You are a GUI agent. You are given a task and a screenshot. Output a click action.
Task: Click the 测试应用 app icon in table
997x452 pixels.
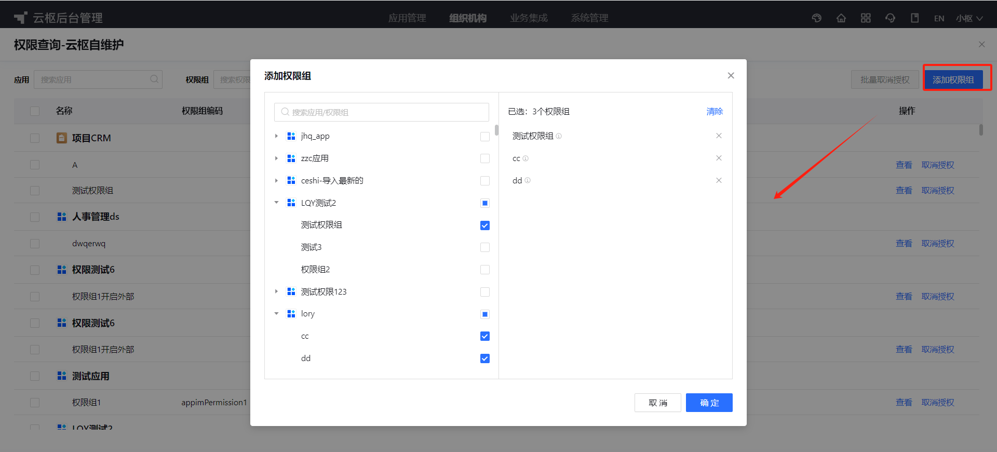[x=62, y=376]
